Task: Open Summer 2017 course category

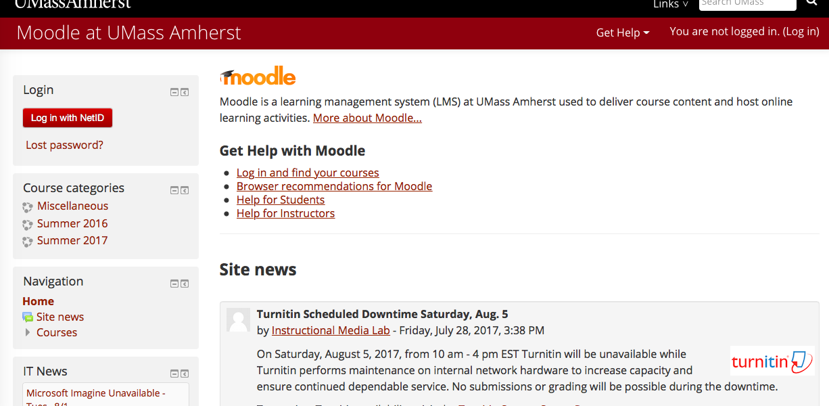Action: point(72,240)
